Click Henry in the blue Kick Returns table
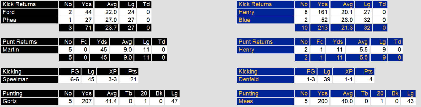 [x=265, y=12]
